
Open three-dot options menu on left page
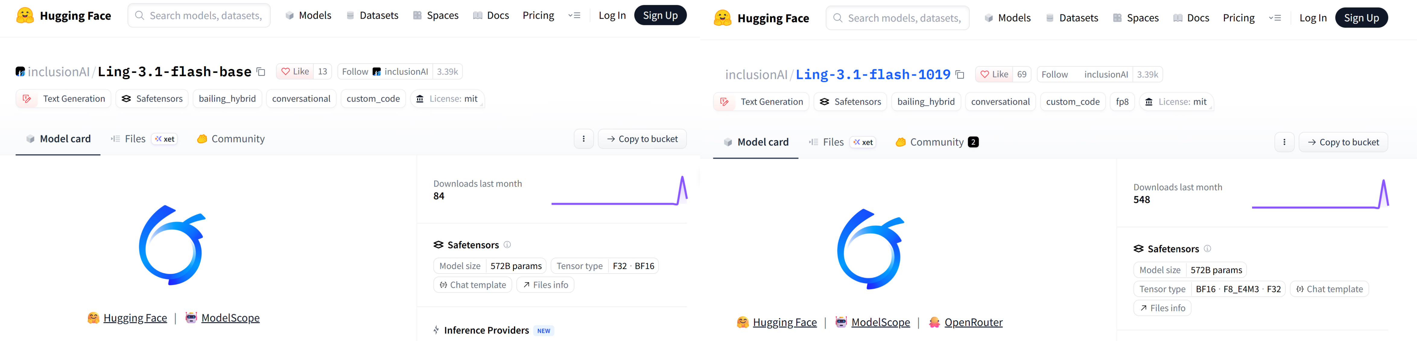click(584, 139)
